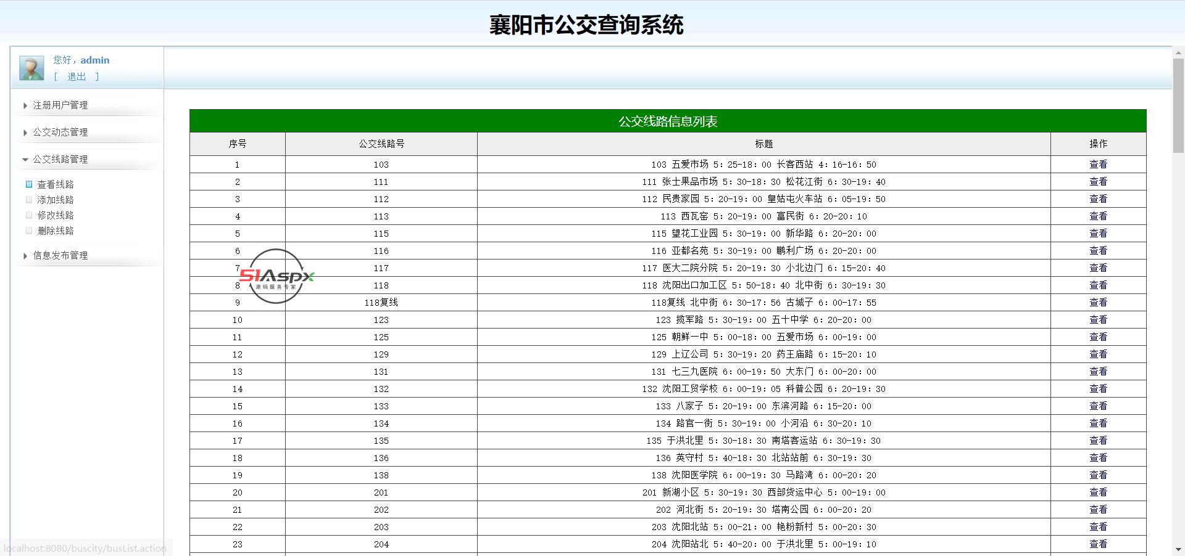This screenshot has height=556, width=1185.
Task: Open the 公交线路管理 menu section
Action: pyautogui.click(x=60, y=160)
